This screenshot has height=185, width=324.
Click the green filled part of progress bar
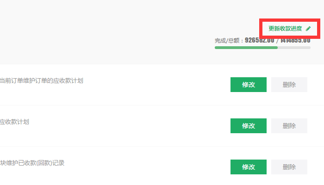click(x=246, y=48)
